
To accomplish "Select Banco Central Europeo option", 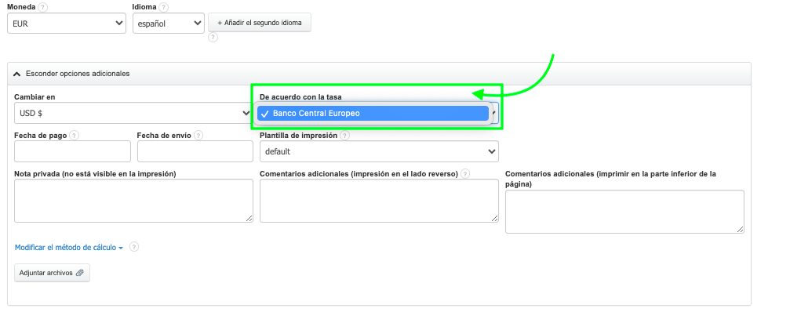I will 373,114.
